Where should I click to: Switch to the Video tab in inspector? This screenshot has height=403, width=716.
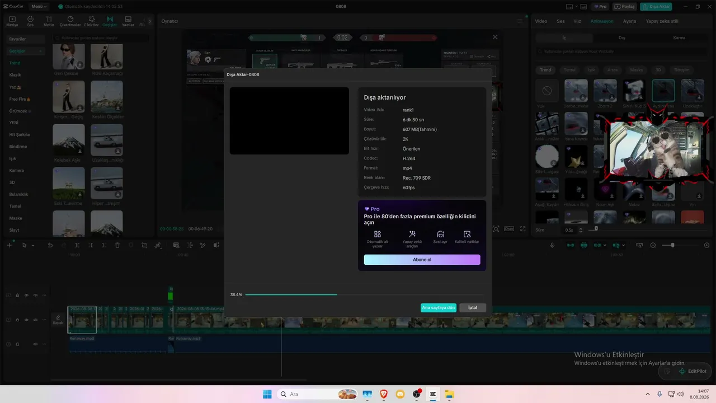click(x=541, y=21)
